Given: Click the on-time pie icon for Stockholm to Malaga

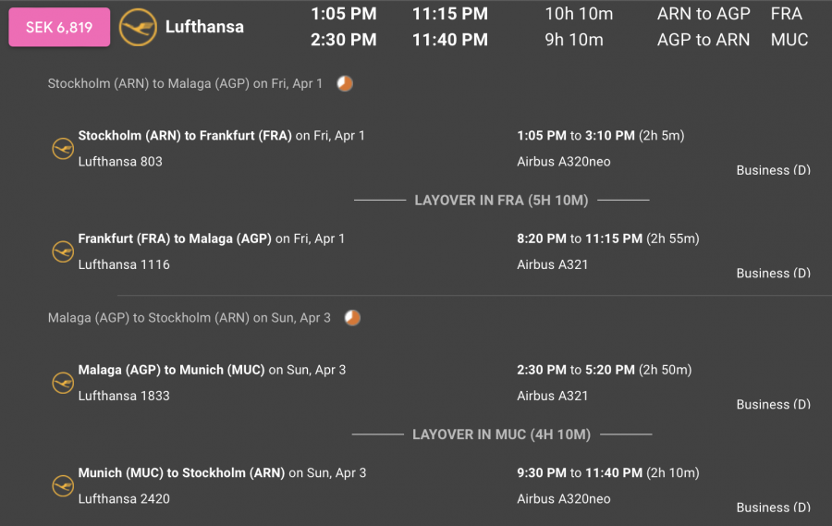Looking at the screenshot, I should (345, 83).
